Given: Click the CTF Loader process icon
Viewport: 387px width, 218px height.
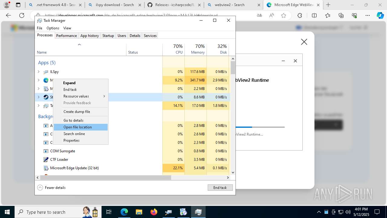Looking at the screenshot, I should [46, 160].
